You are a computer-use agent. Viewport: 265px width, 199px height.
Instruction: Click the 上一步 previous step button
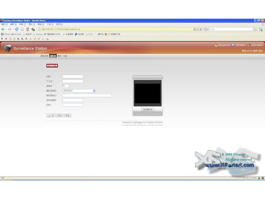point(51,115)
